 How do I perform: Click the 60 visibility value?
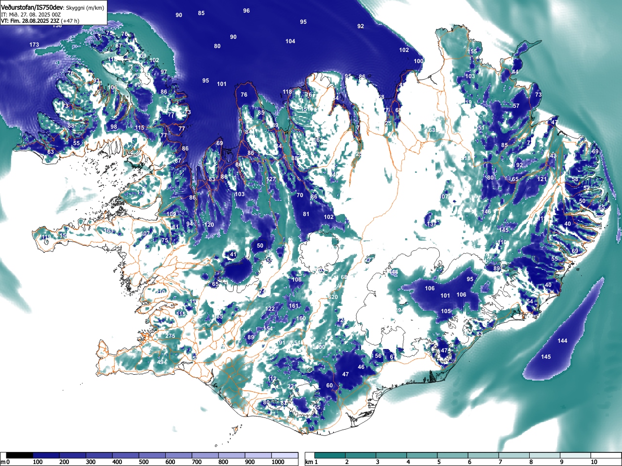[x=329, y=385]
